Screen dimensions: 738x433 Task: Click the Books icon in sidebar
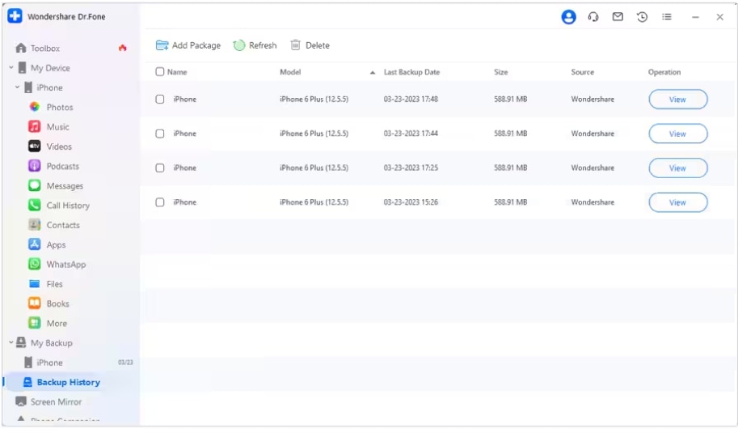coord(35,304)
